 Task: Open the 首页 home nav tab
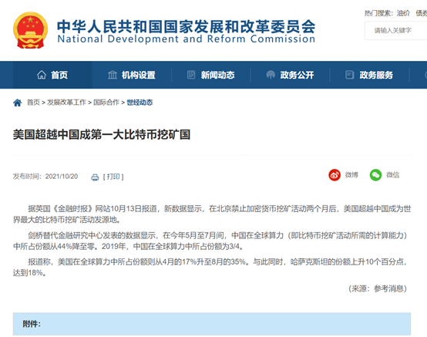52,75
